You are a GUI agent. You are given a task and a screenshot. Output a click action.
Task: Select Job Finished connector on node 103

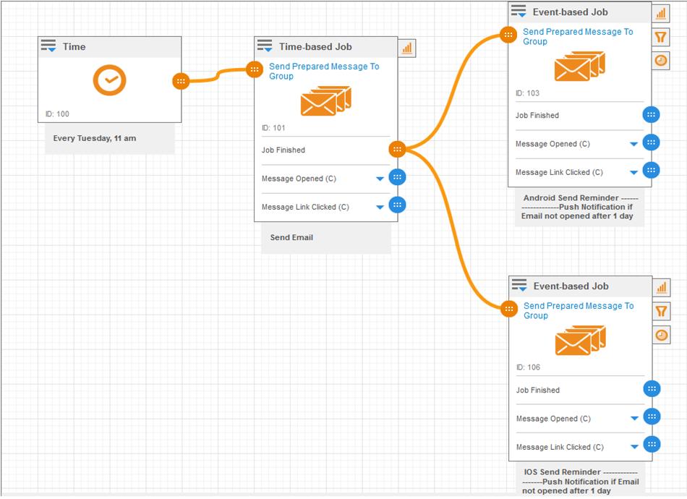pyautogui.click(x=651, y=115)
